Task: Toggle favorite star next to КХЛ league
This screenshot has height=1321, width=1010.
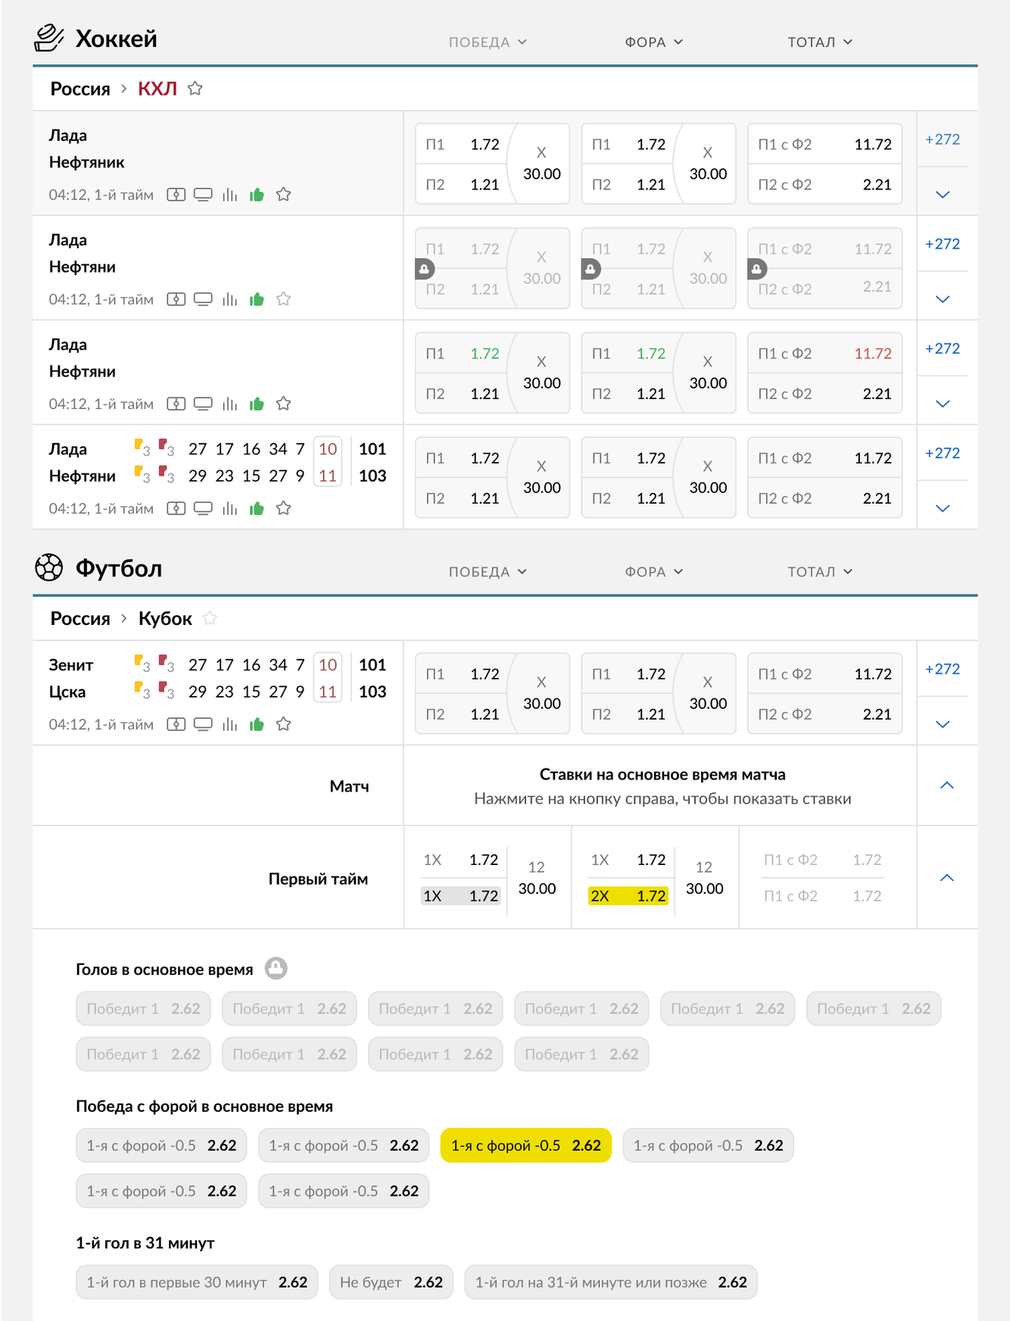Action: (195, 89)
